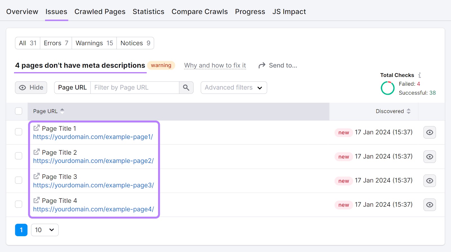Check the box for Page Title 3
This screenshot has height=252, width=451.
19,180
